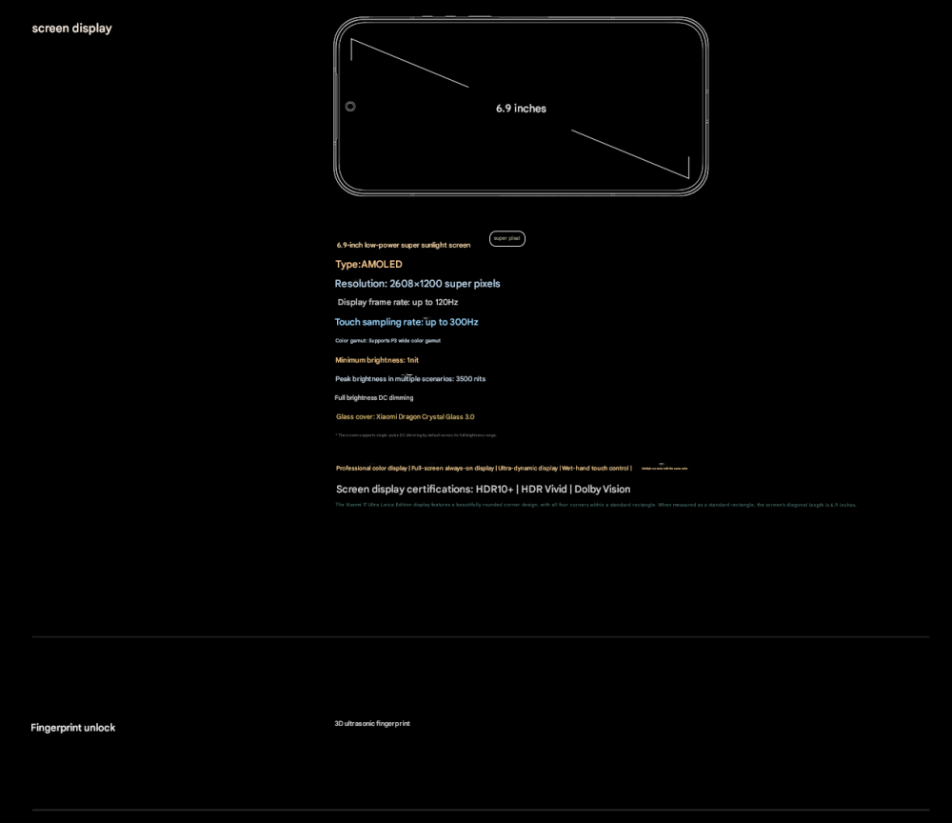Click the 6.9-inch low-power super sunlight screen title
952x823 pixels.
(x=404, y=245)
